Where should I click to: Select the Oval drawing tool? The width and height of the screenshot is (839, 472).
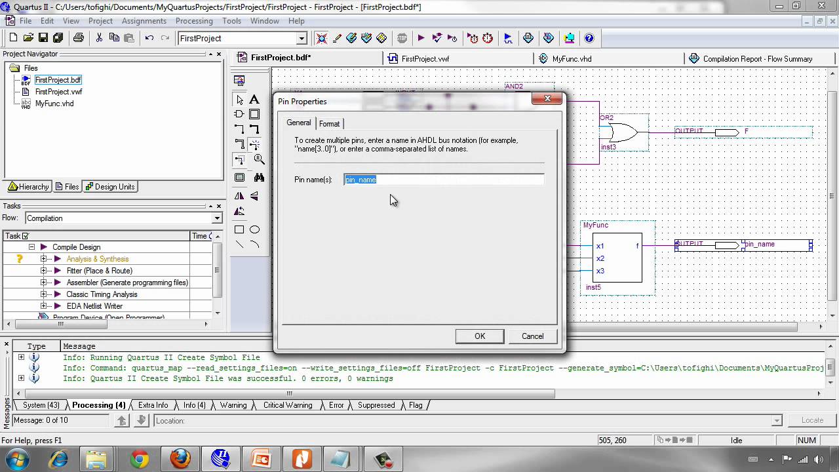(254, 229)
